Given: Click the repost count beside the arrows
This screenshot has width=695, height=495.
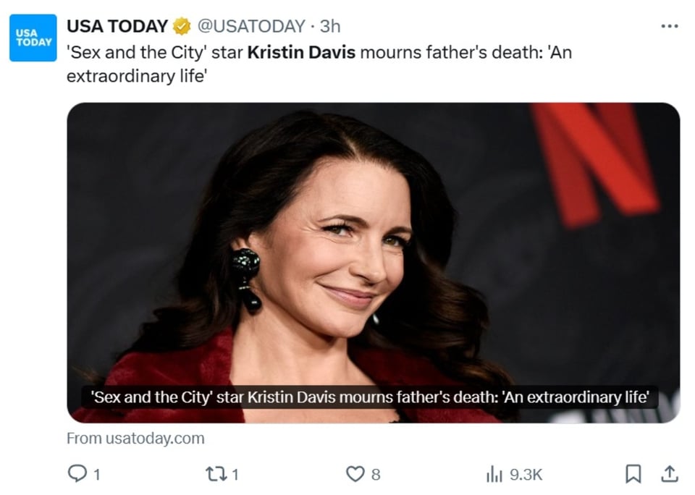Looking at the screenshot, I should click(x=235, y=475).
